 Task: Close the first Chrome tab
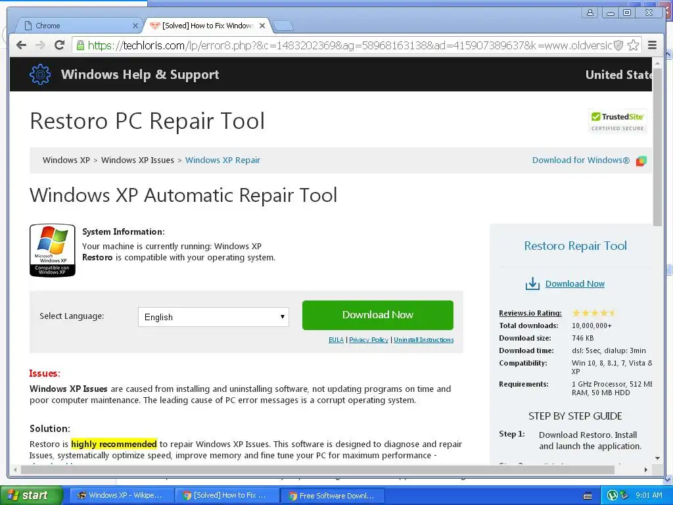(x=135, y=26)
